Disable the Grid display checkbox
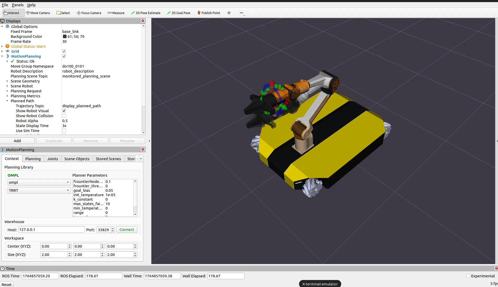Viewport: 498px width, 287px height. pos(64,51)
